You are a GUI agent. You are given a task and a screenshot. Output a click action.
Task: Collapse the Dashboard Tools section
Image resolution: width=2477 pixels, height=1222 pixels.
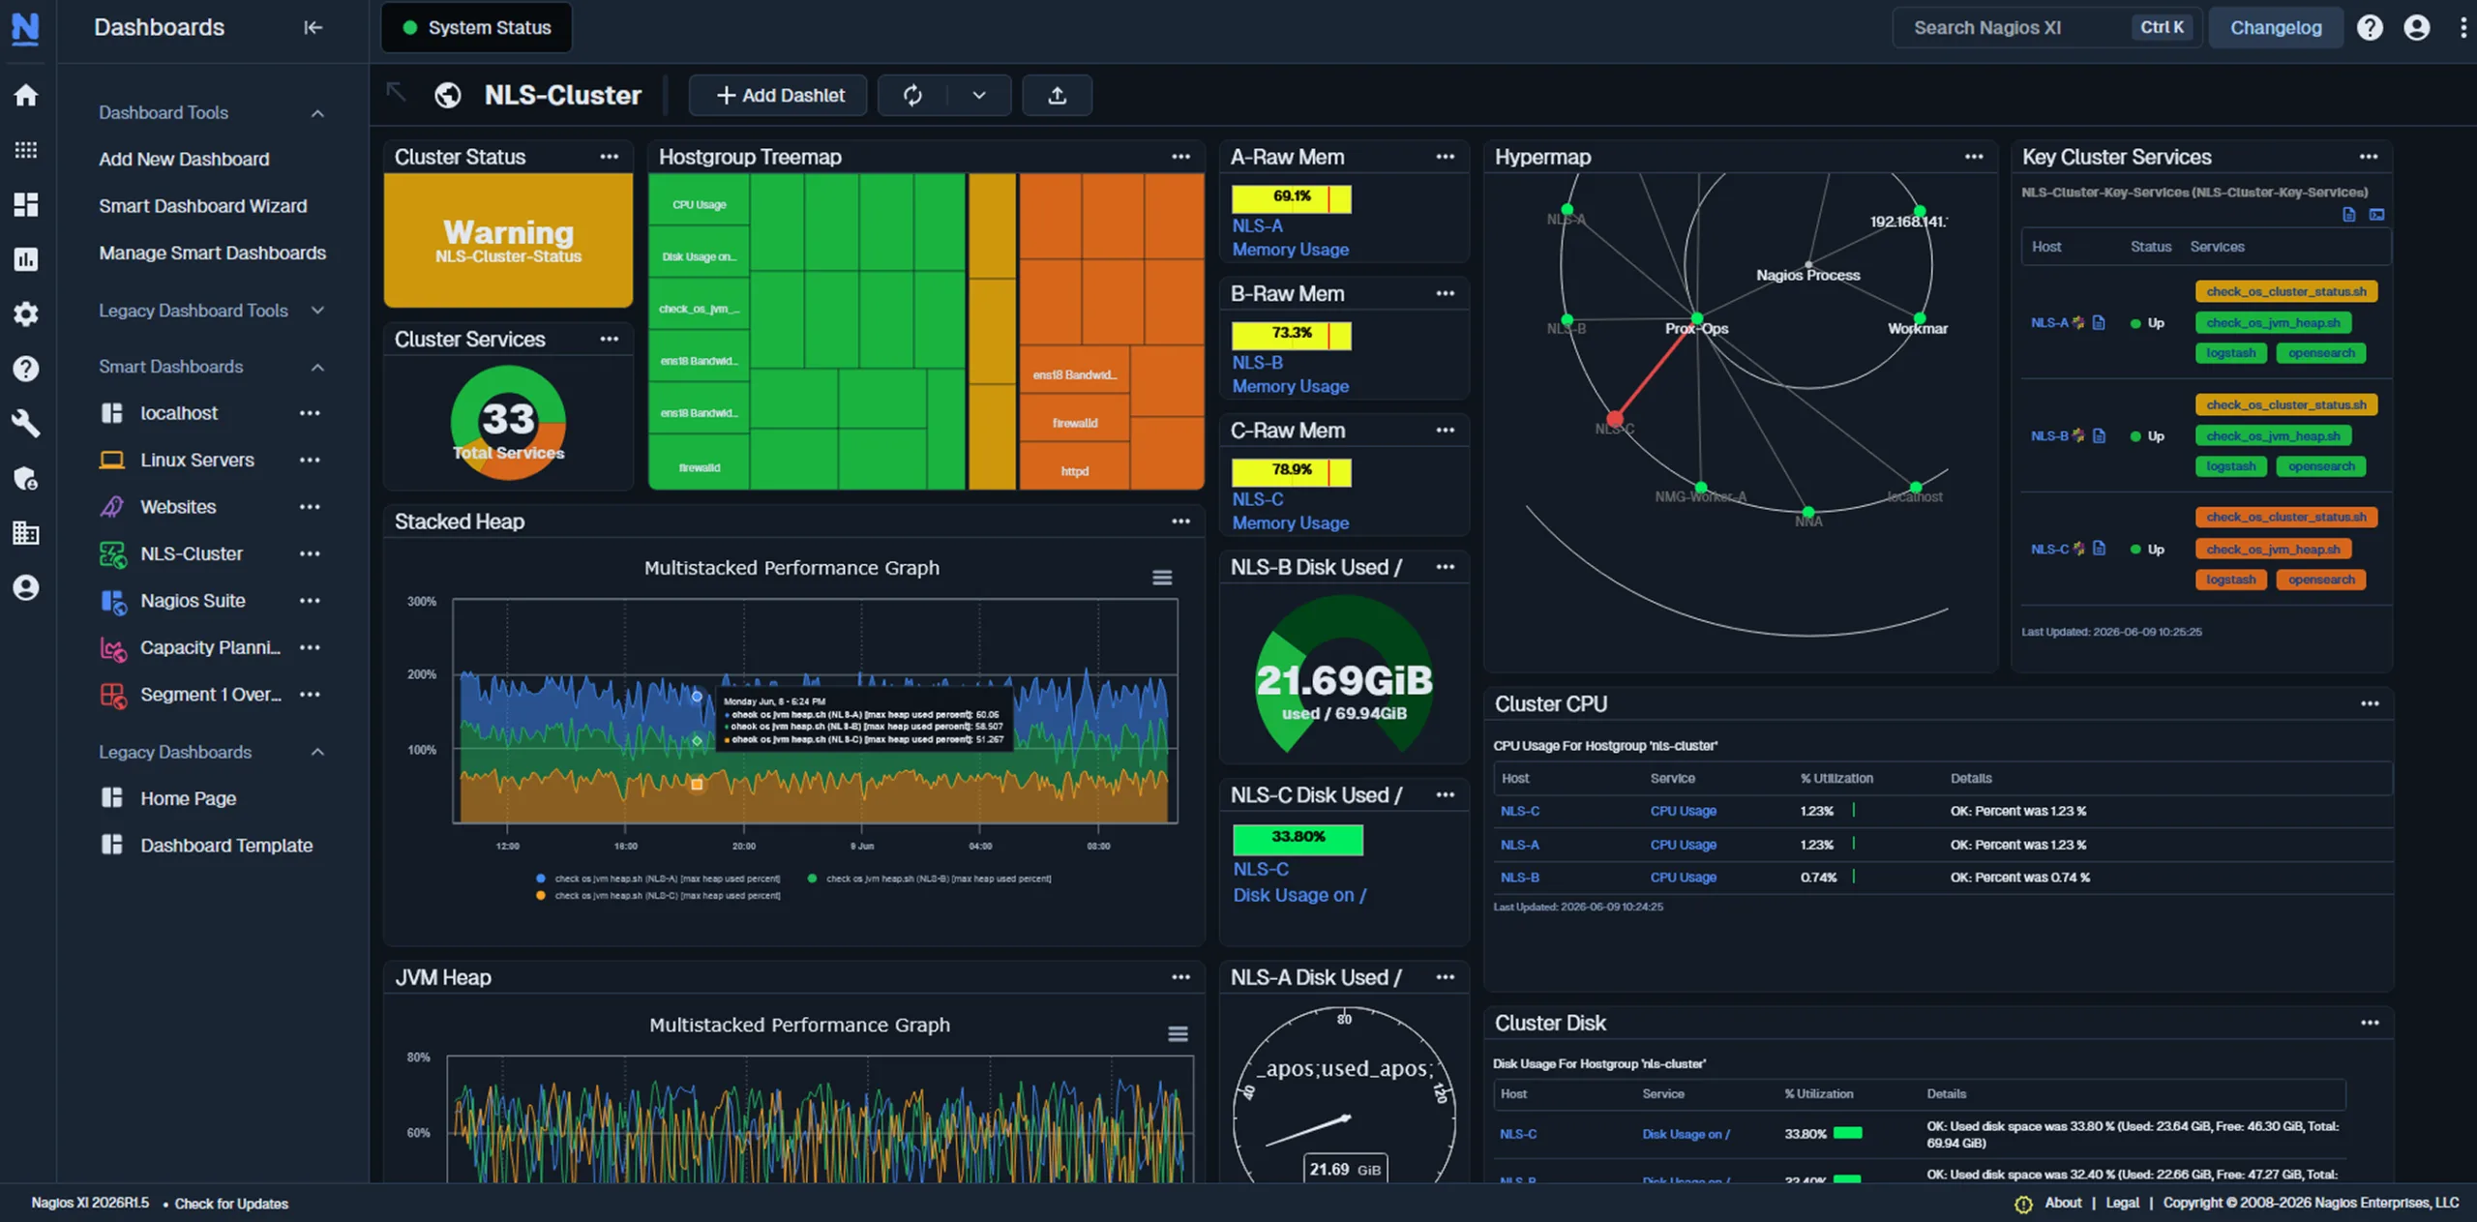[x=317, y=113]
